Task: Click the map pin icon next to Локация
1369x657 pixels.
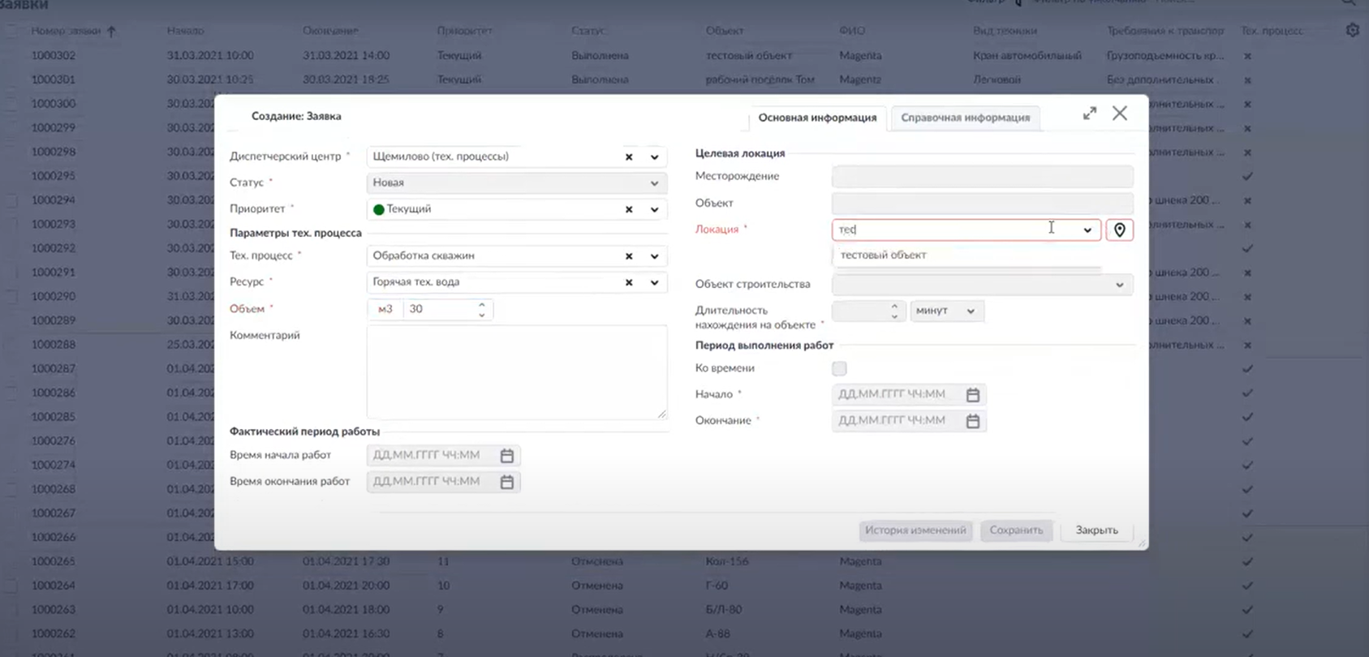Action: coord(1119,230)
